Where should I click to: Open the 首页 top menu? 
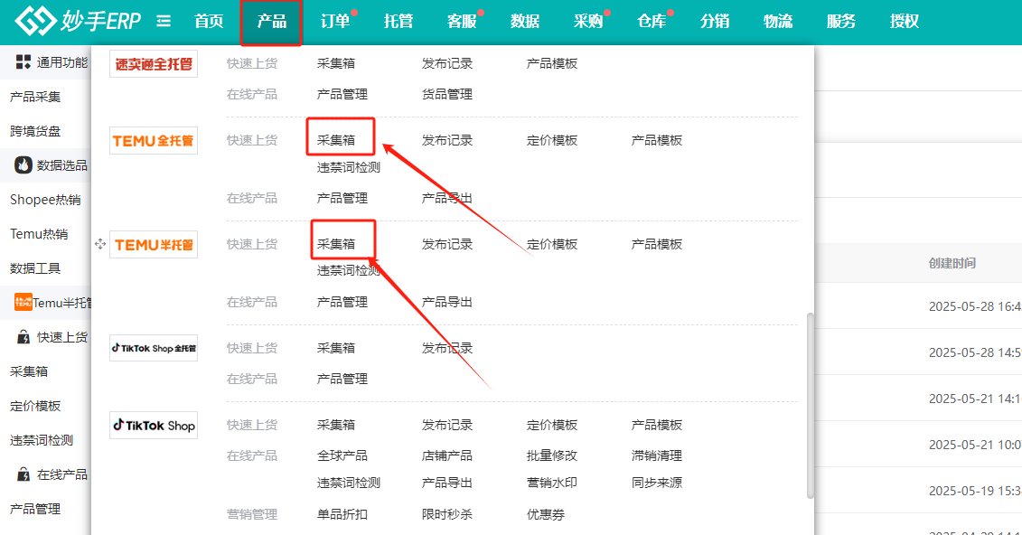click(x=210, y=22)
